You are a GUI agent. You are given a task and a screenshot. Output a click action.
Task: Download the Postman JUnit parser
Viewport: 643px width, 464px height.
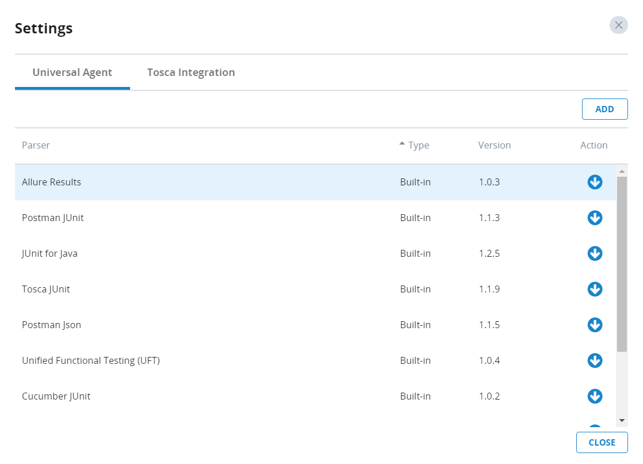pos(595,218)
